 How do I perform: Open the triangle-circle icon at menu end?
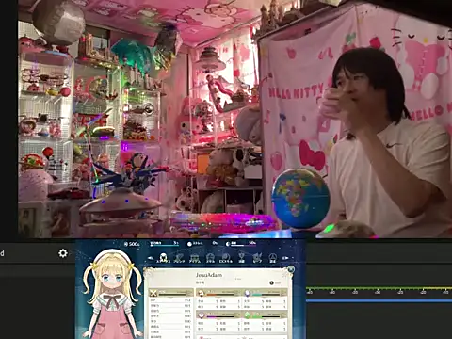(273, 258)
